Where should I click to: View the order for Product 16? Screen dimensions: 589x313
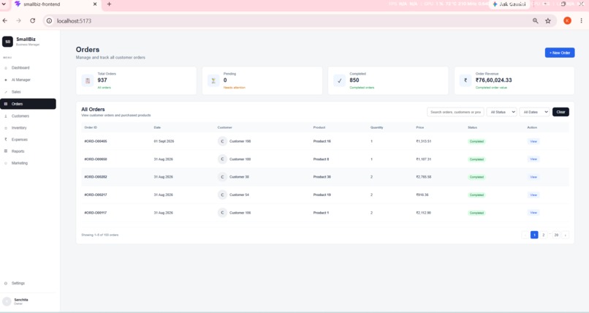(533, 141)
